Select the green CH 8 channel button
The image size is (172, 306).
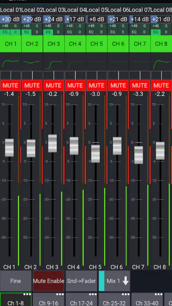point(161,44)
